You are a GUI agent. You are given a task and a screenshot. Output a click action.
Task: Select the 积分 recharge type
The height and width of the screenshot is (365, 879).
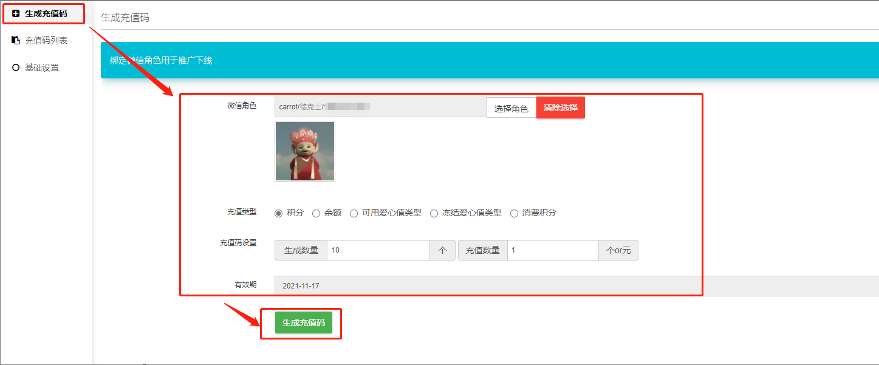(x=279, y=213)
